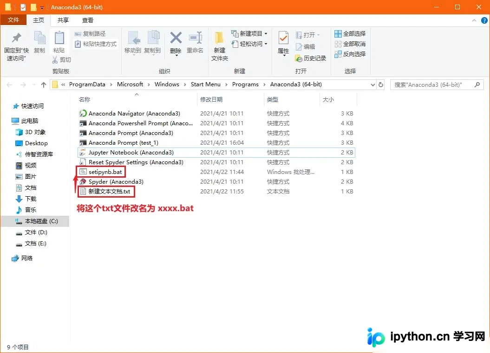Sort by Date Modified (修改日期) column

pos(211,100)
